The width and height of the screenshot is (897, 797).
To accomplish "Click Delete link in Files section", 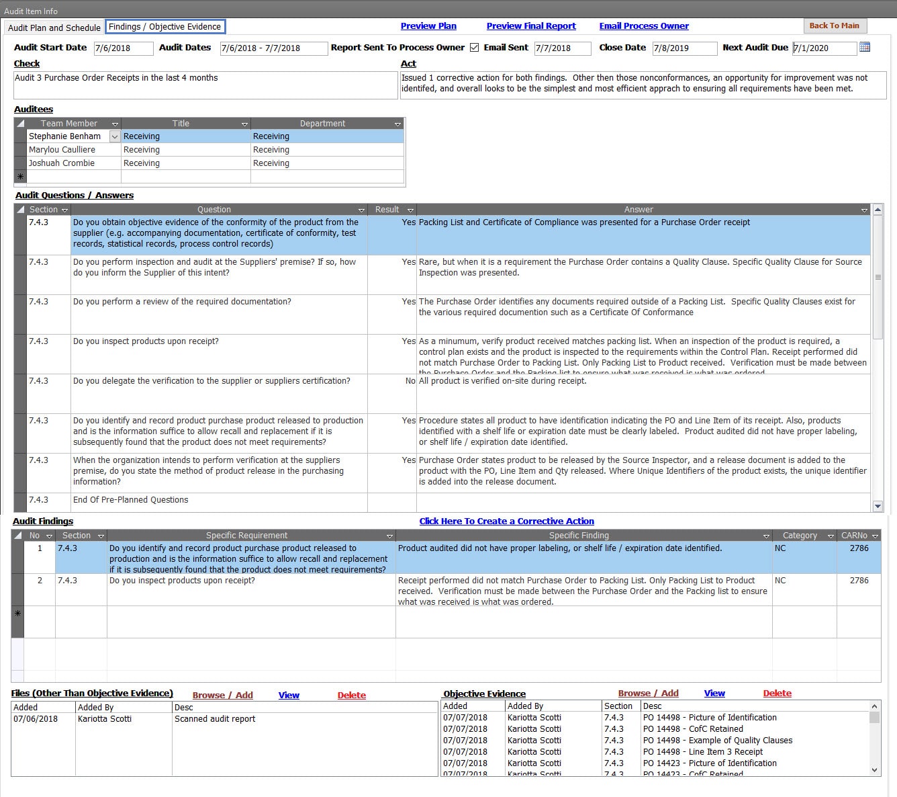I will (x=352, y=696).
